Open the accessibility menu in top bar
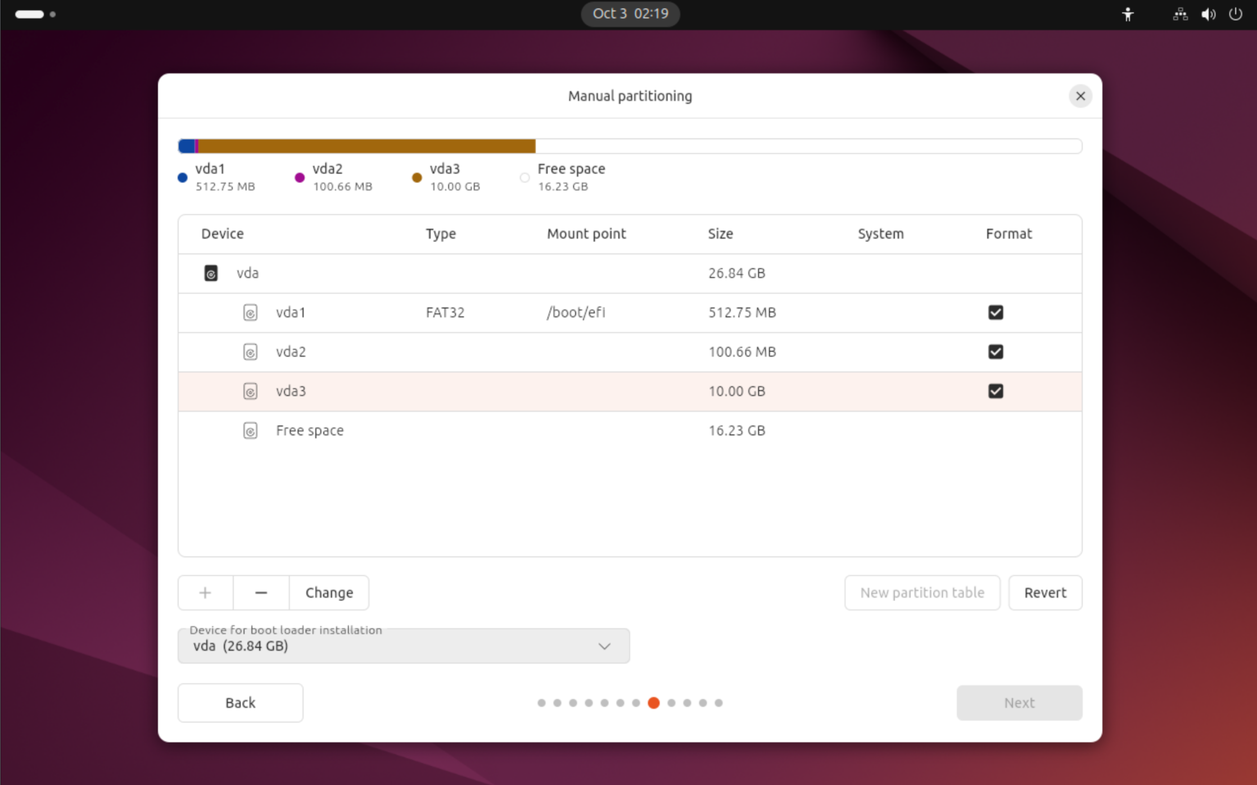1257x785 pixels. click(1128, 14)
